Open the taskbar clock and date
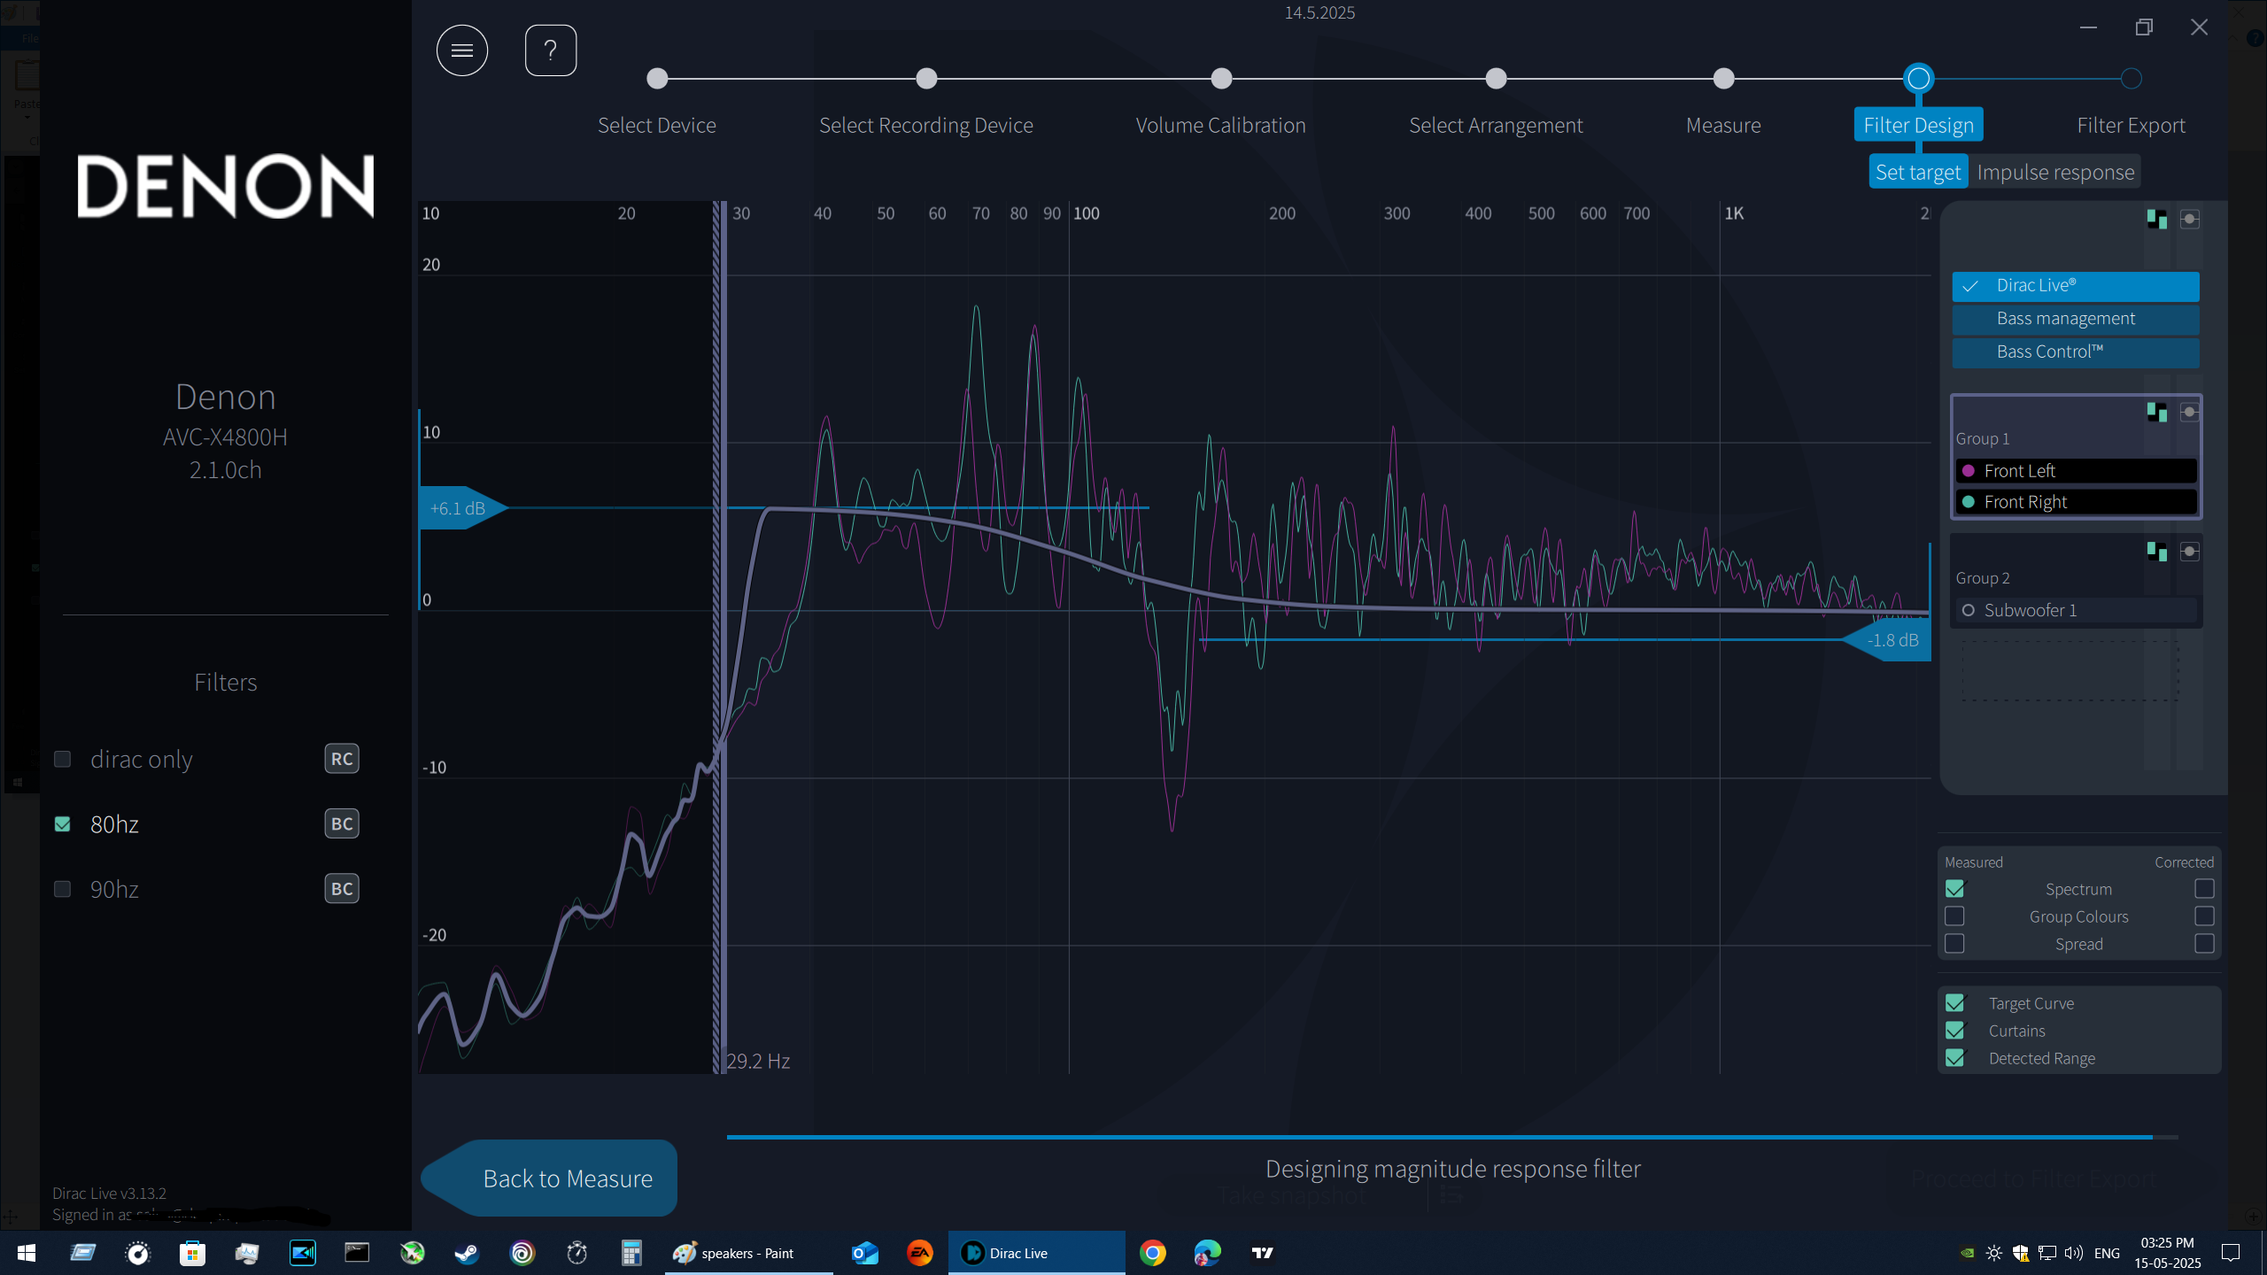Image resolution: width=2267 pixels, height=1275 pixels. (x=2167, y=1253)
